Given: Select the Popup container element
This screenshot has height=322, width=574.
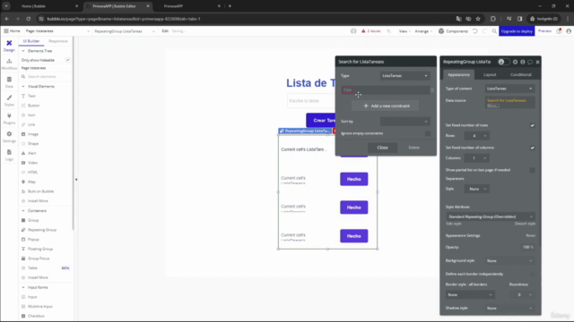Looking at the screenshot, I should pos(33,239).
